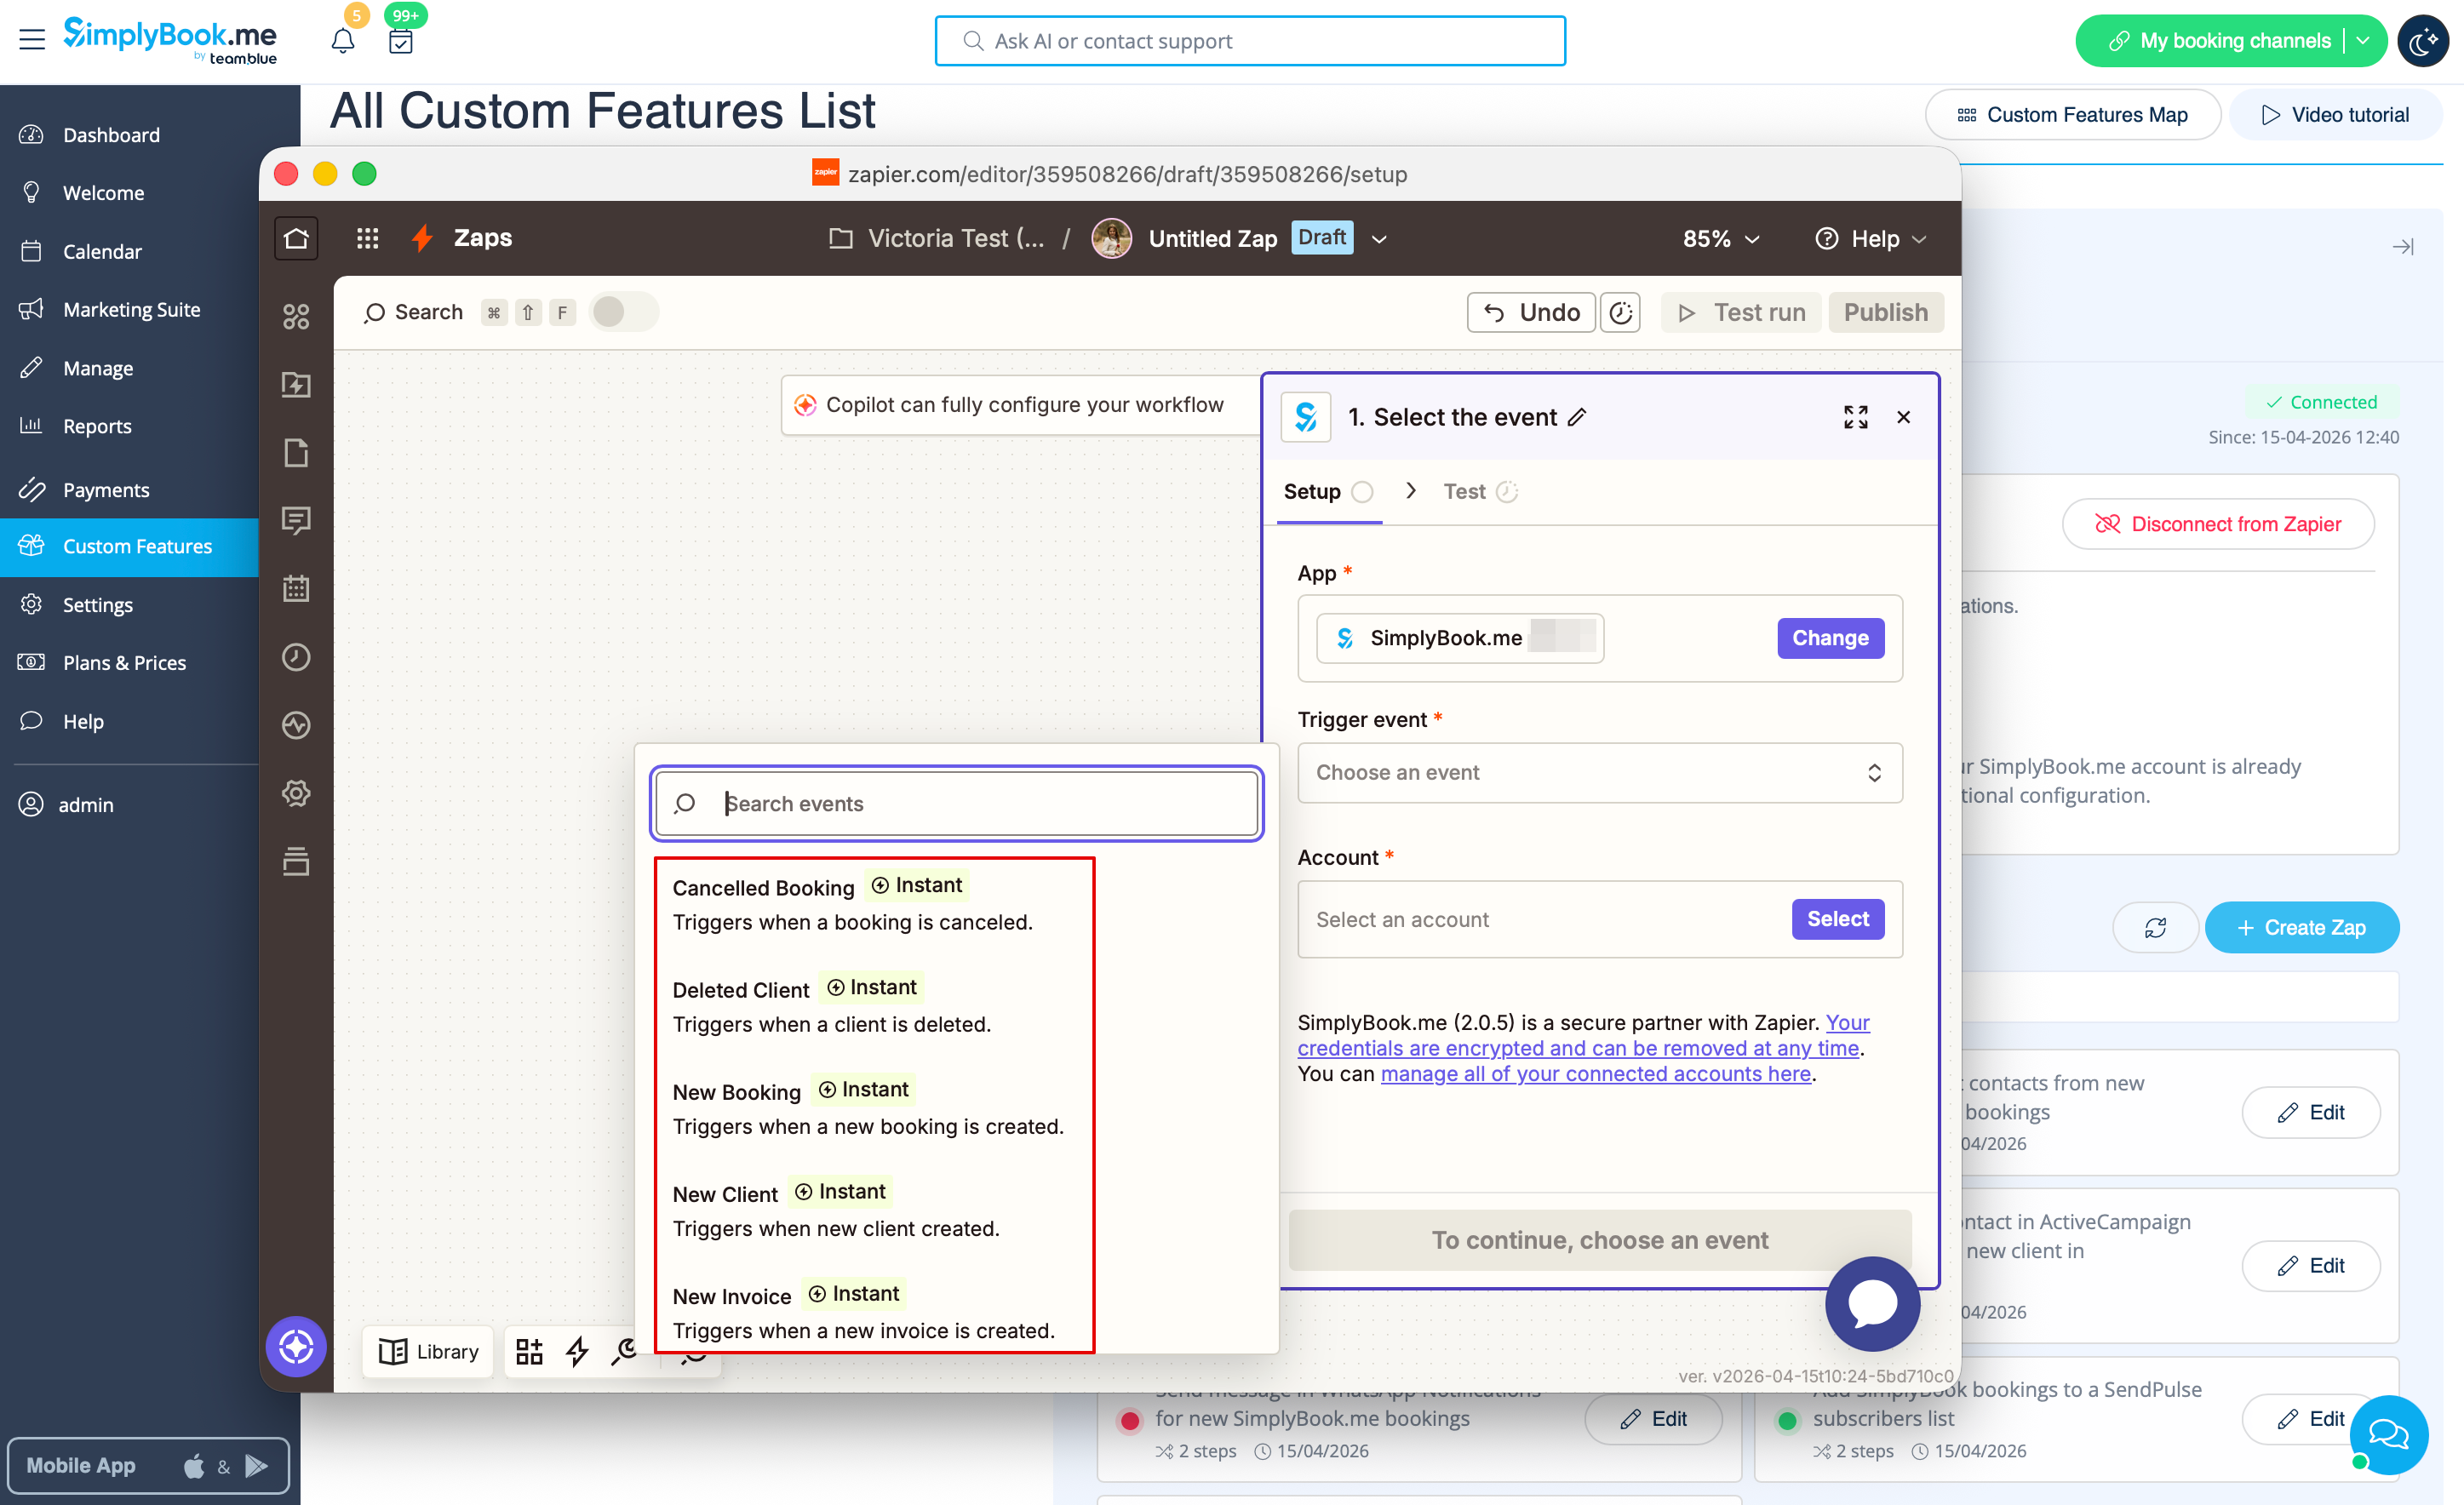Toggle the SimplyBook hamburger menu
This screenshot has width=2464, height=1505.
tap(32, 40)
